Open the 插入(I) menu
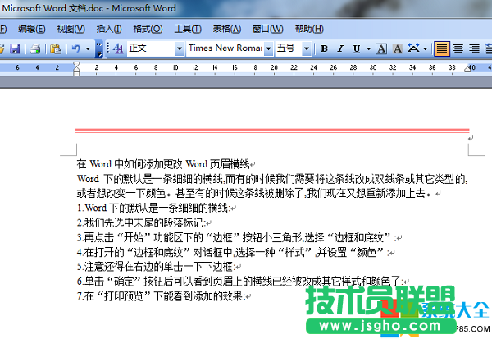 pyautogui.click(x=109, y=30)
